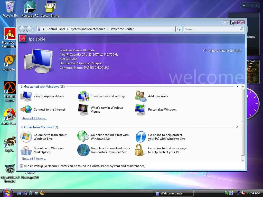Viewport: 263px width, 197px height.
Task: Open the Screen Shake desktop icon
Action: point(50,9)
